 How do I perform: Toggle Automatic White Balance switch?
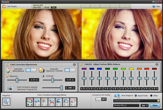[31, 70]
